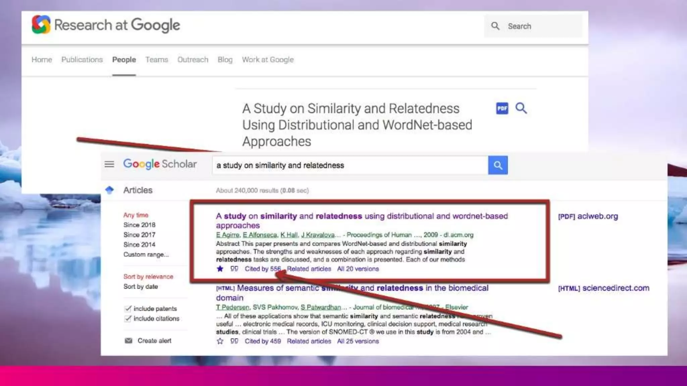
Task: Open the Custom range date filter
Action: 146,254
